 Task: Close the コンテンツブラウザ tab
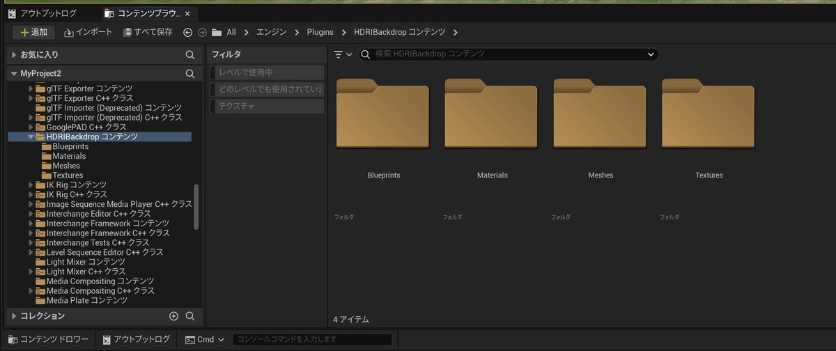click(x=187, y=13)
